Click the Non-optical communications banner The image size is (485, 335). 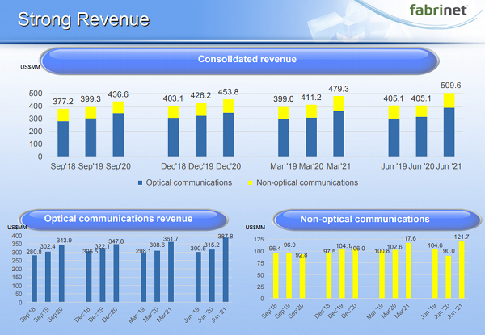point(364,218)
